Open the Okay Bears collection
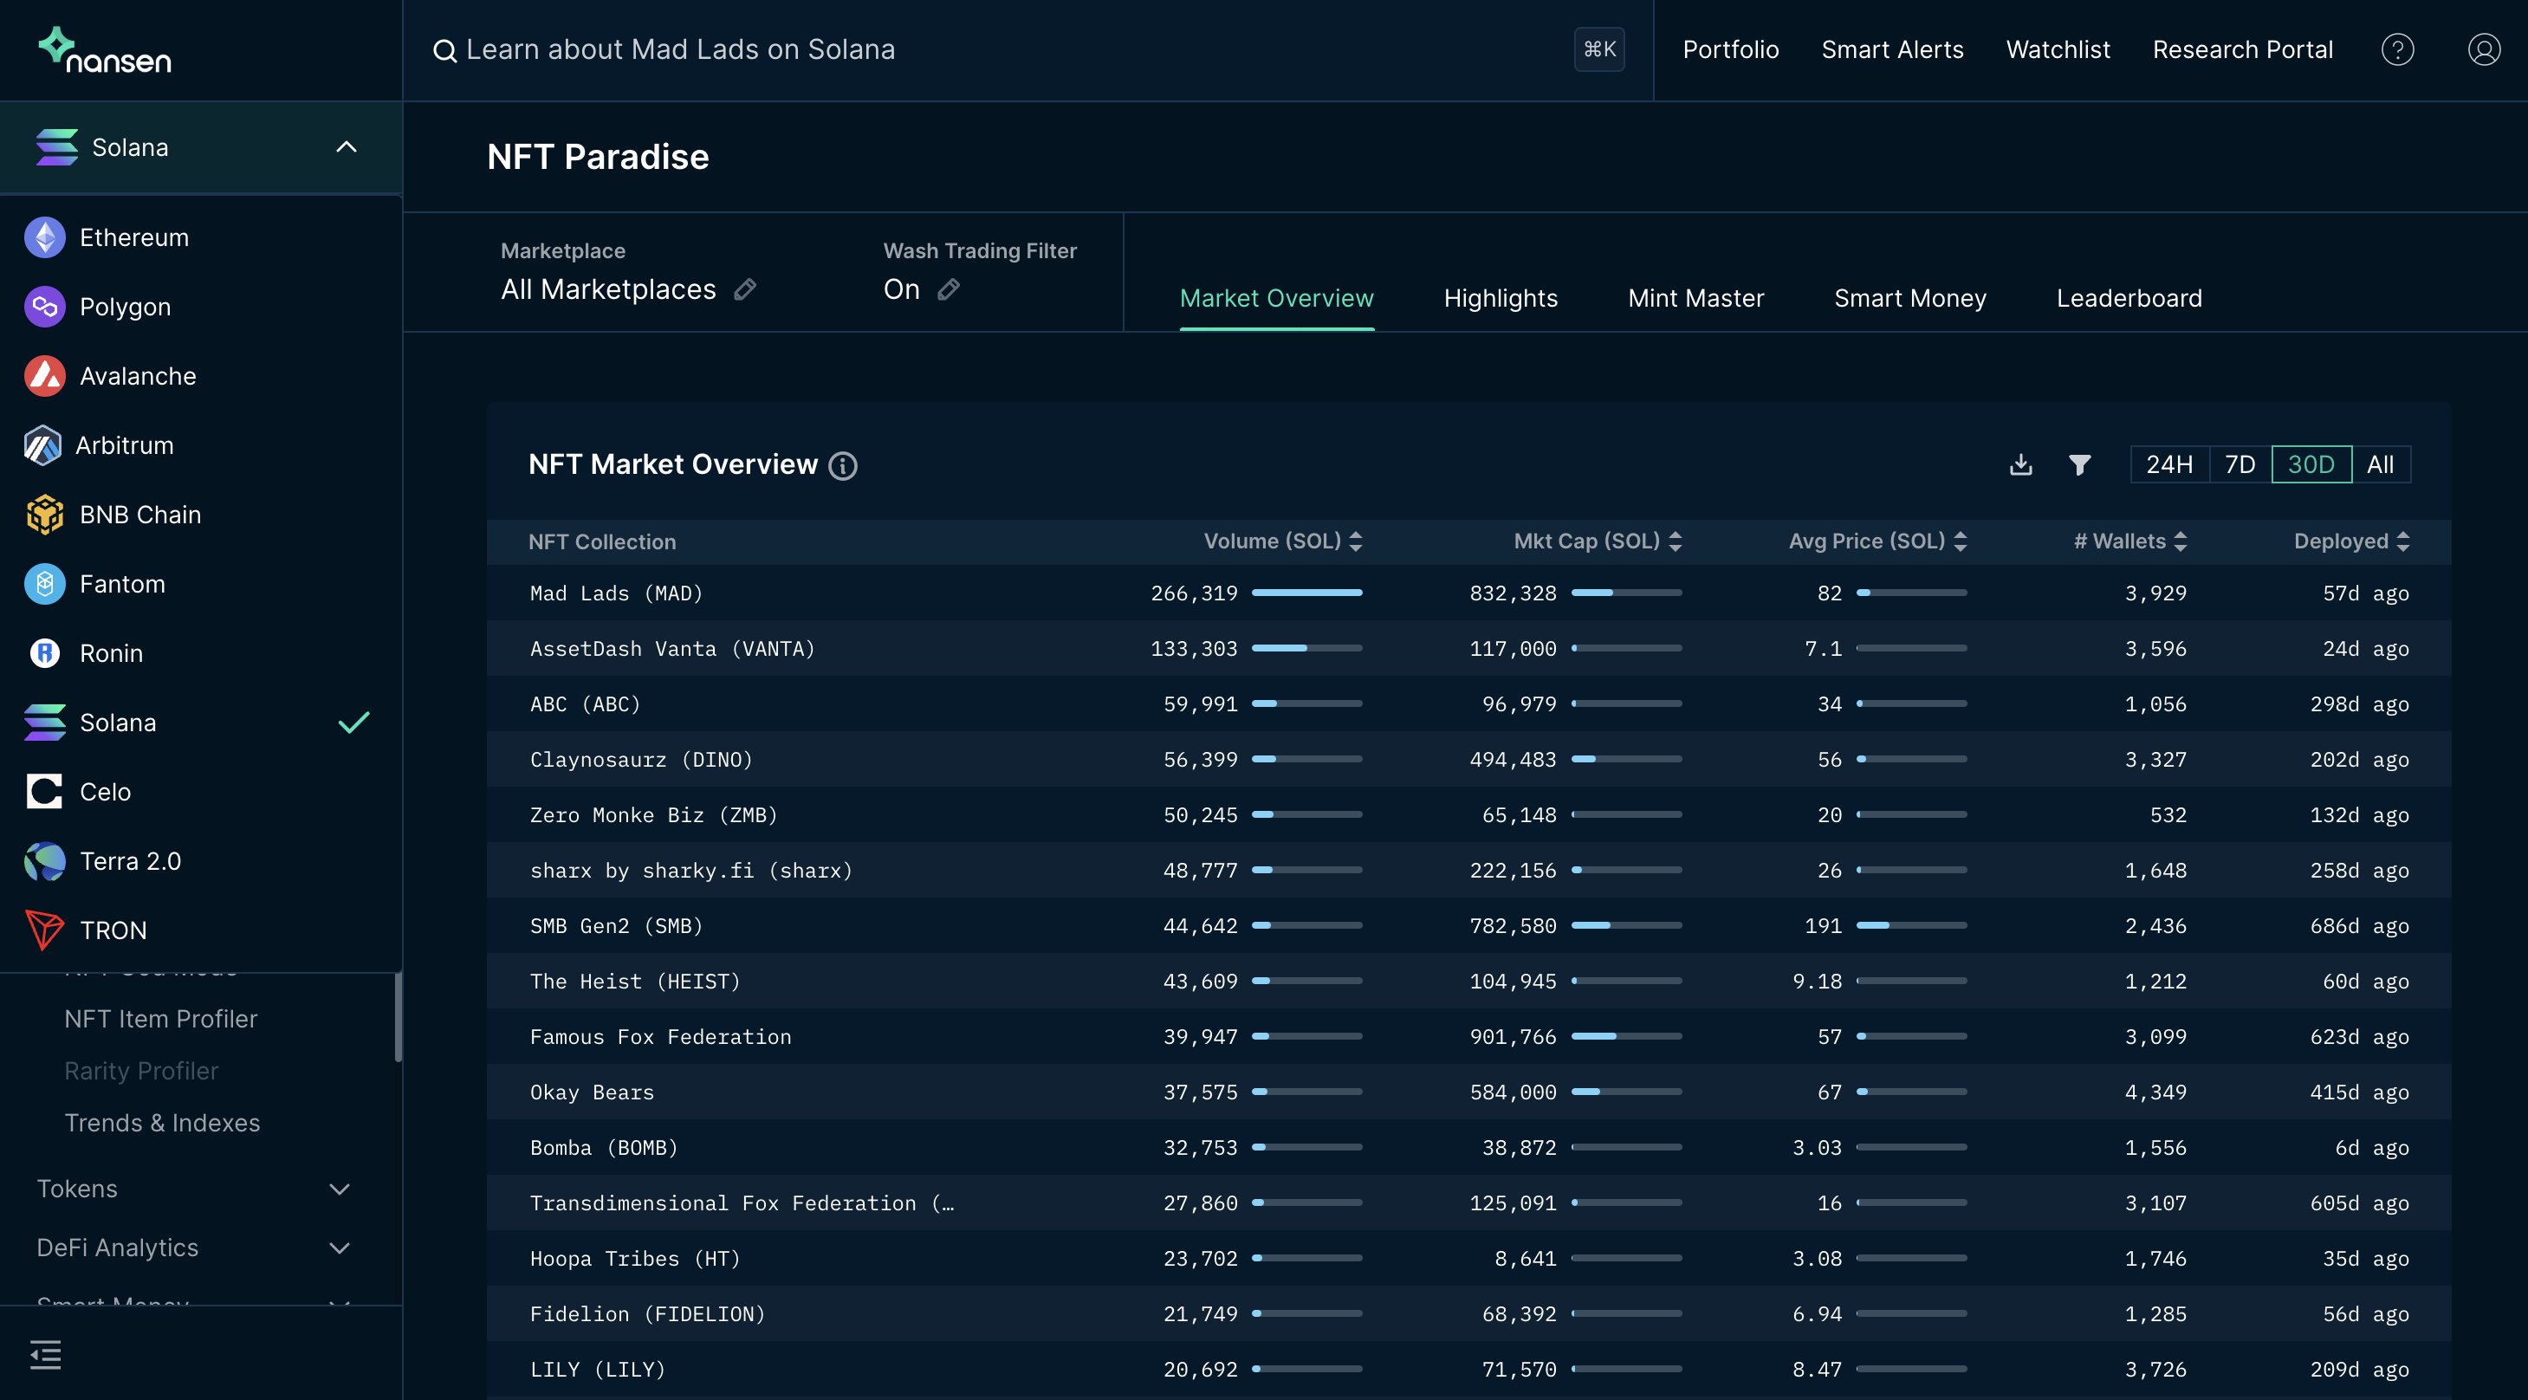Viewport: 2528px width, 1400px height. (x=592, y=1092)
